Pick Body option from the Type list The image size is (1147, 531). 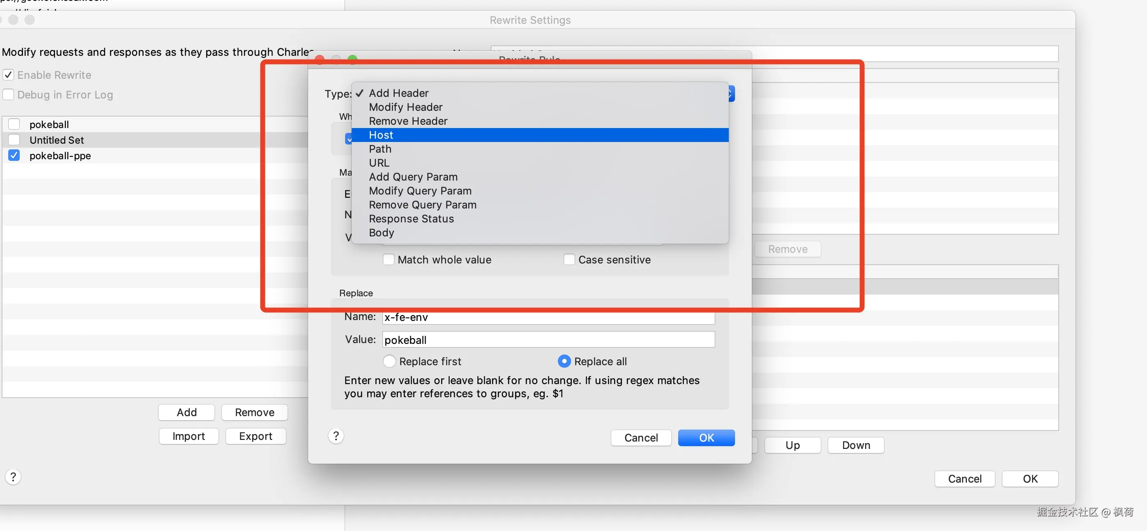[x=381, y=233]
